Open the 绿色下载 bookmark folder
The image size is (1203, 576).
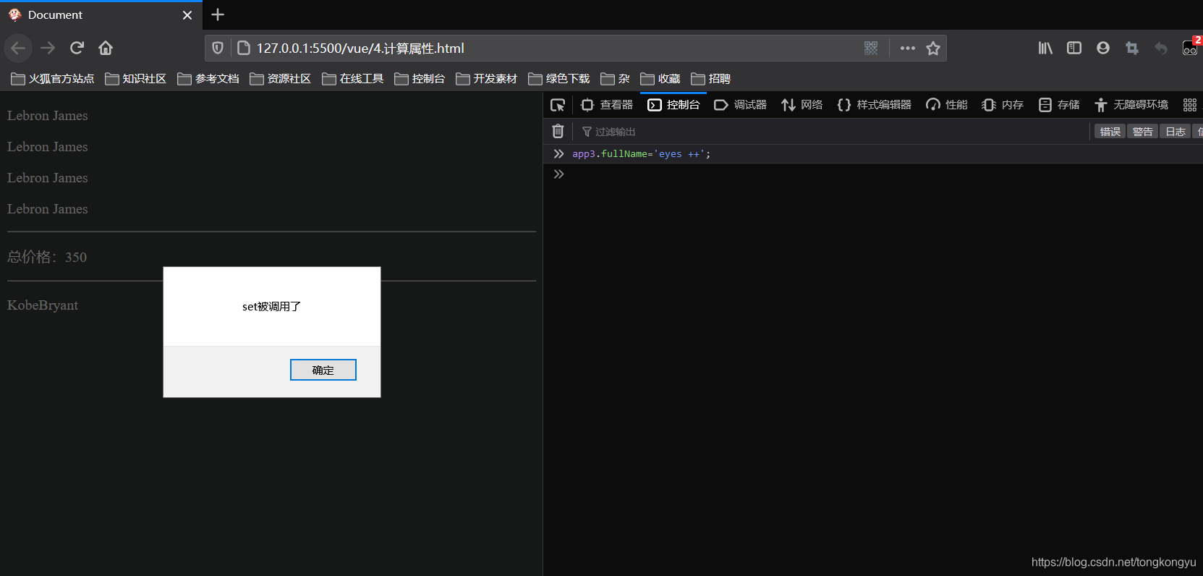[x=559, y=79]
